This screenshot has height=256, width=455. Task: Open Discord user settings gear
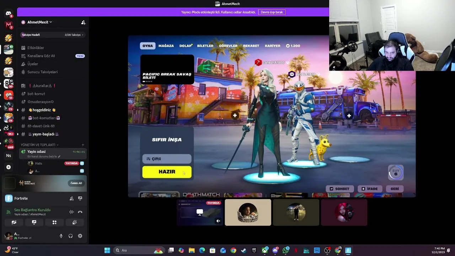point(80,236)
